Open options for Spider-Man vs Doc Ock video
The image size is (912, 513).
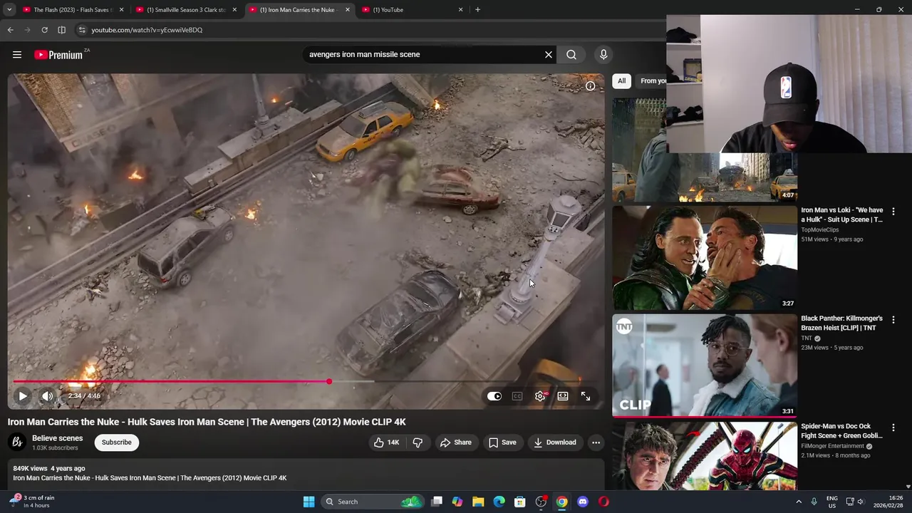point(893,427)
